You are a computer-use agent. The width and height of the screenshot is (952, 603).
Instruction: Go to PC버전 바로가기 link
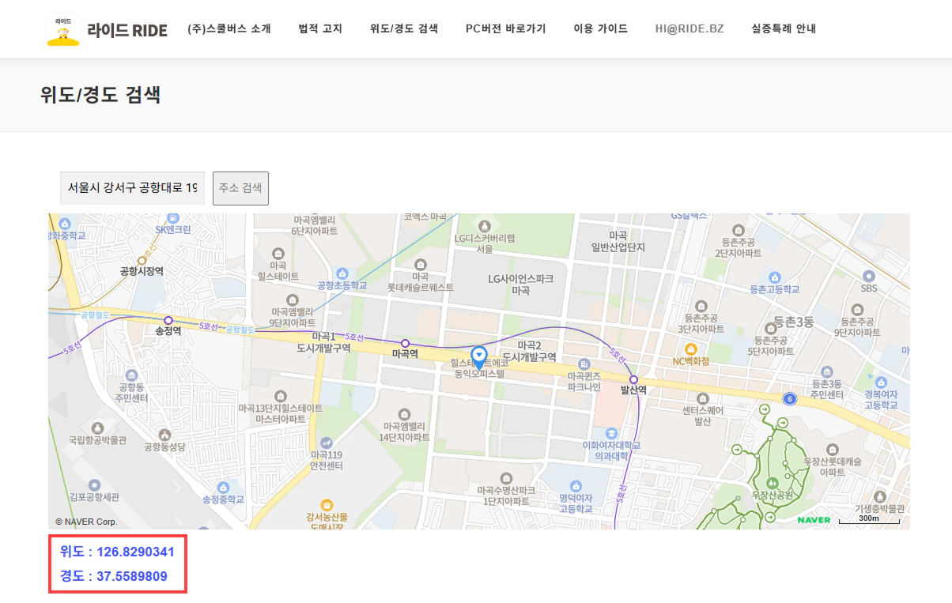(505, 29)
